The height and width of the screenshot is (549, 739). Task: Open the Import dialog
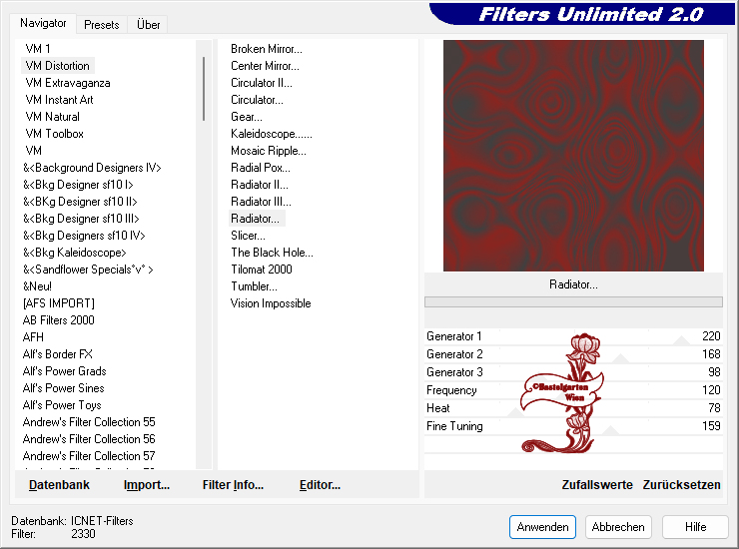(x=146, y=485)
